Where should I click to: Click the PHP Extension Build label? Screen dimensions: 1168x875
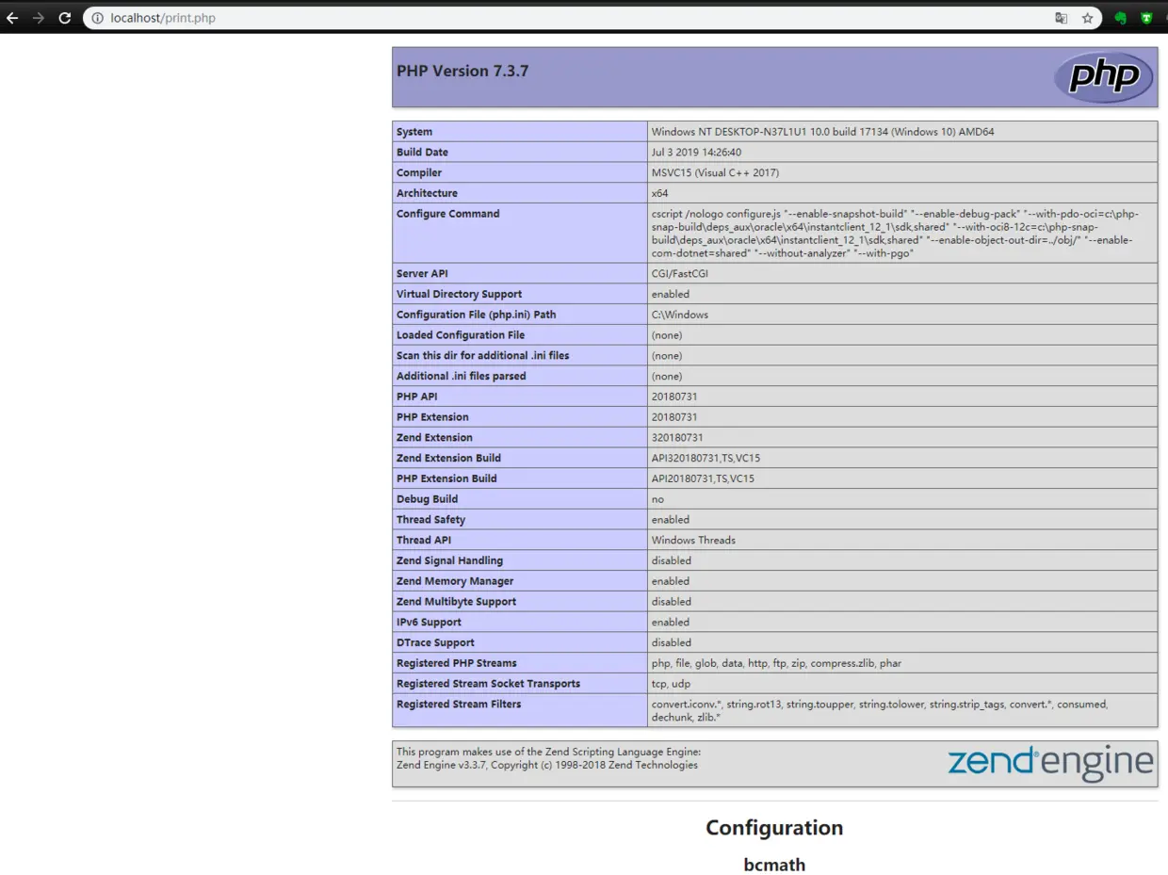(x=446, y=478)
